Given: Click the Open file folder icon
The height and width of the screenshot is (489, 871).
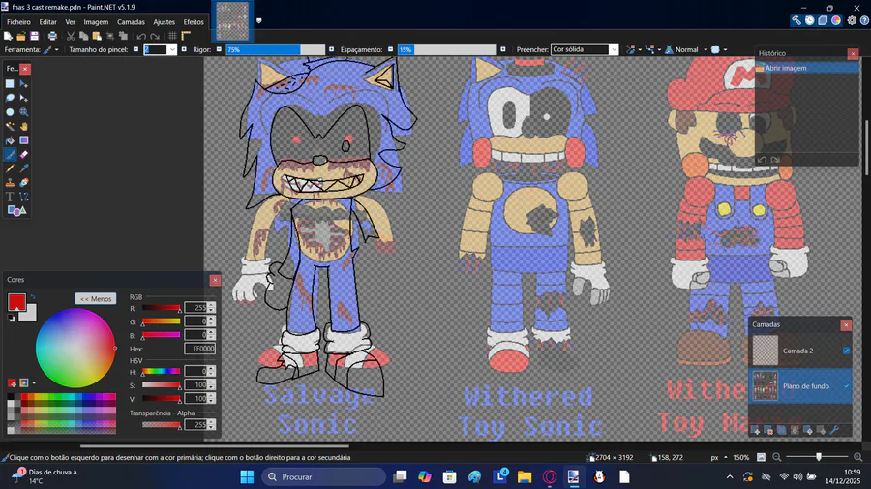Looking at the screenshot, I should (21, 36).
